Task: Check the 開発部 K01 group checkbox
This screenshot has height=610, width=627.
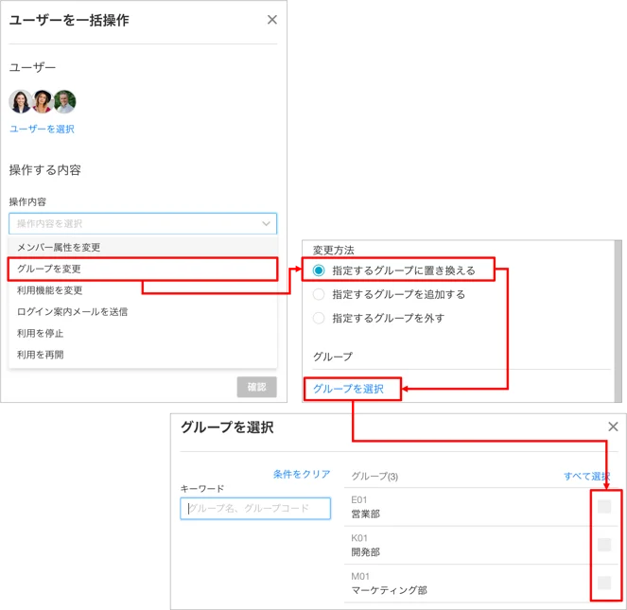Action: tap(604, 545)
